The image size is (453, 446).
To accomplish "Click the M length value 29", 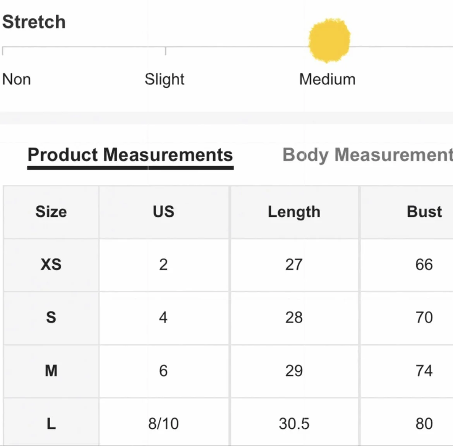I will [294, 371].
